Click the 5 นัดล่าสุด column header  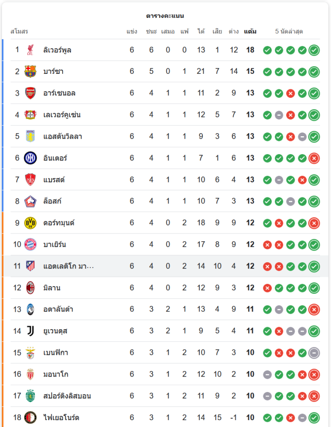[x=289, y=32]
